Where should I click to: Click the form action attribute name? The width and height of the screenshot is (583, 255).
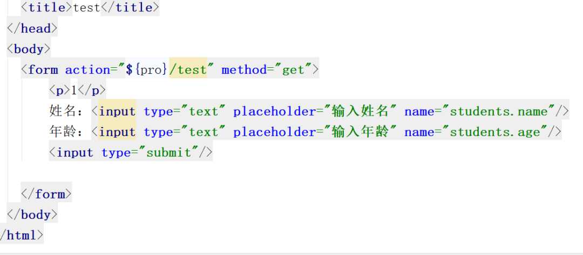point(87,70)
